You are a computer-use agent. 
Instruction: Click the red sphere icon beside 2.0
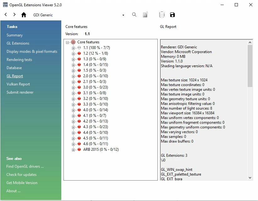pyautogui.click(x=79, y=76)
